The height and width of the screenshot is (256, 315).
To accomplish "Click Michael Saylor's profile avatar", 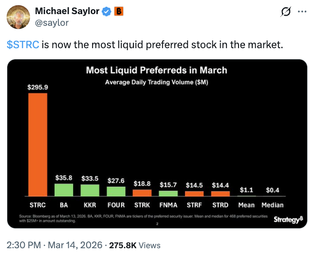I will (x=18, y=17).
